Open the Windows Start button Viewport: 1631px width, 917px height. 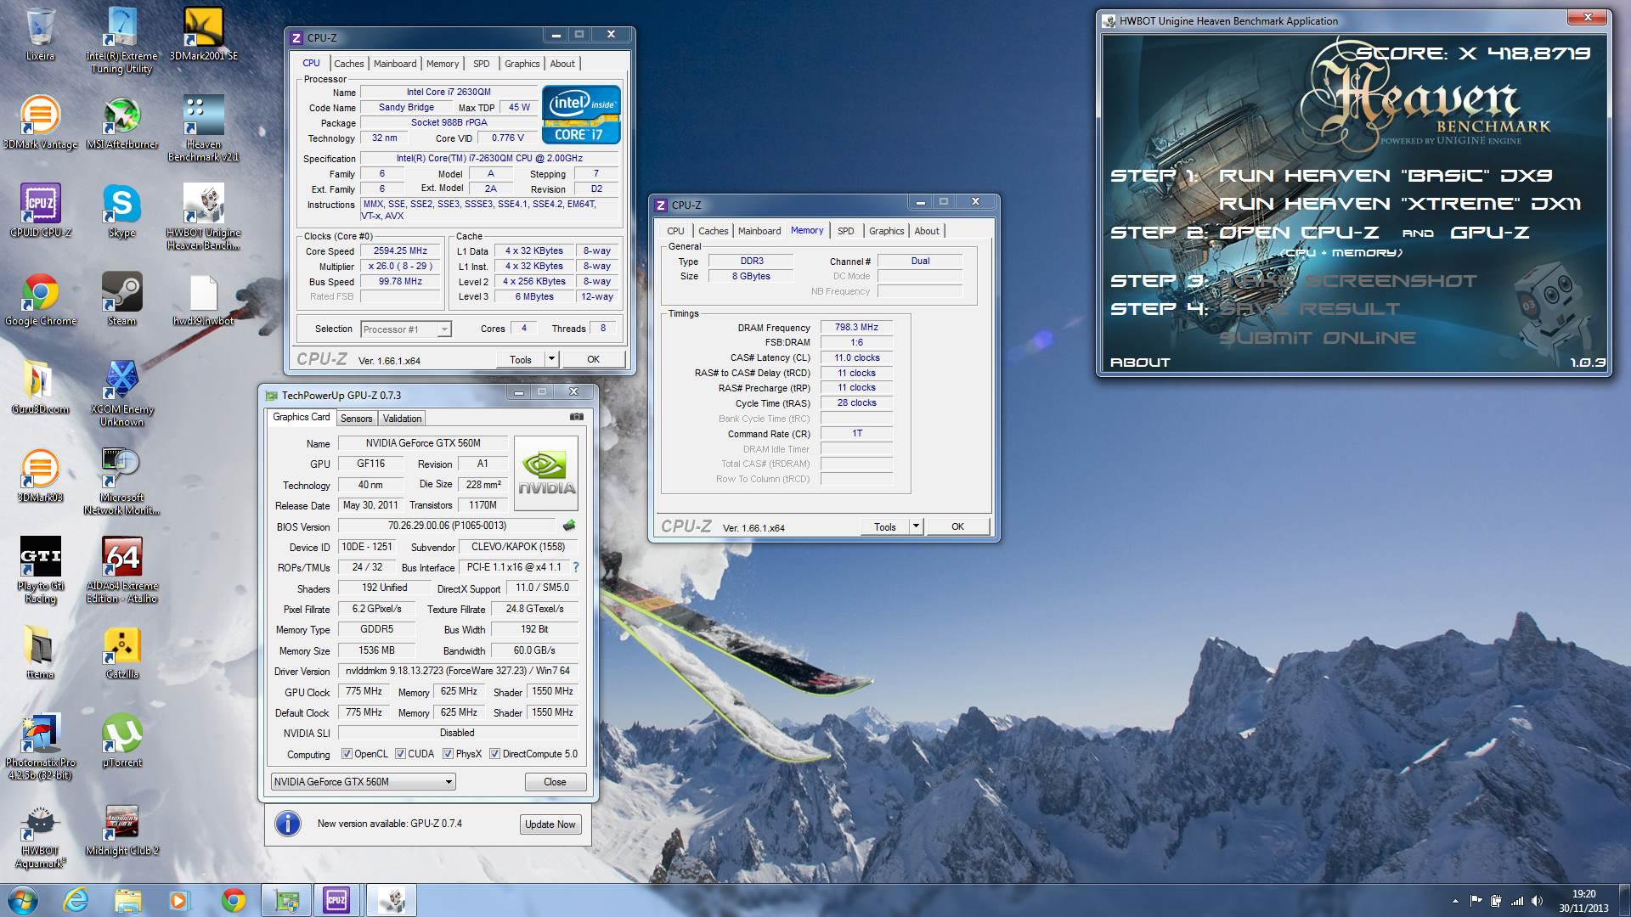tap(23, 900)
